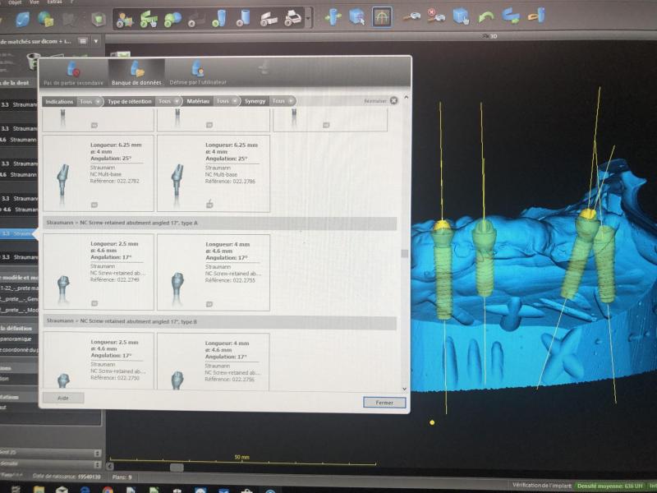Open the Extras menu
The width and height of the screenshot is (657, 493).
point(54,2)
